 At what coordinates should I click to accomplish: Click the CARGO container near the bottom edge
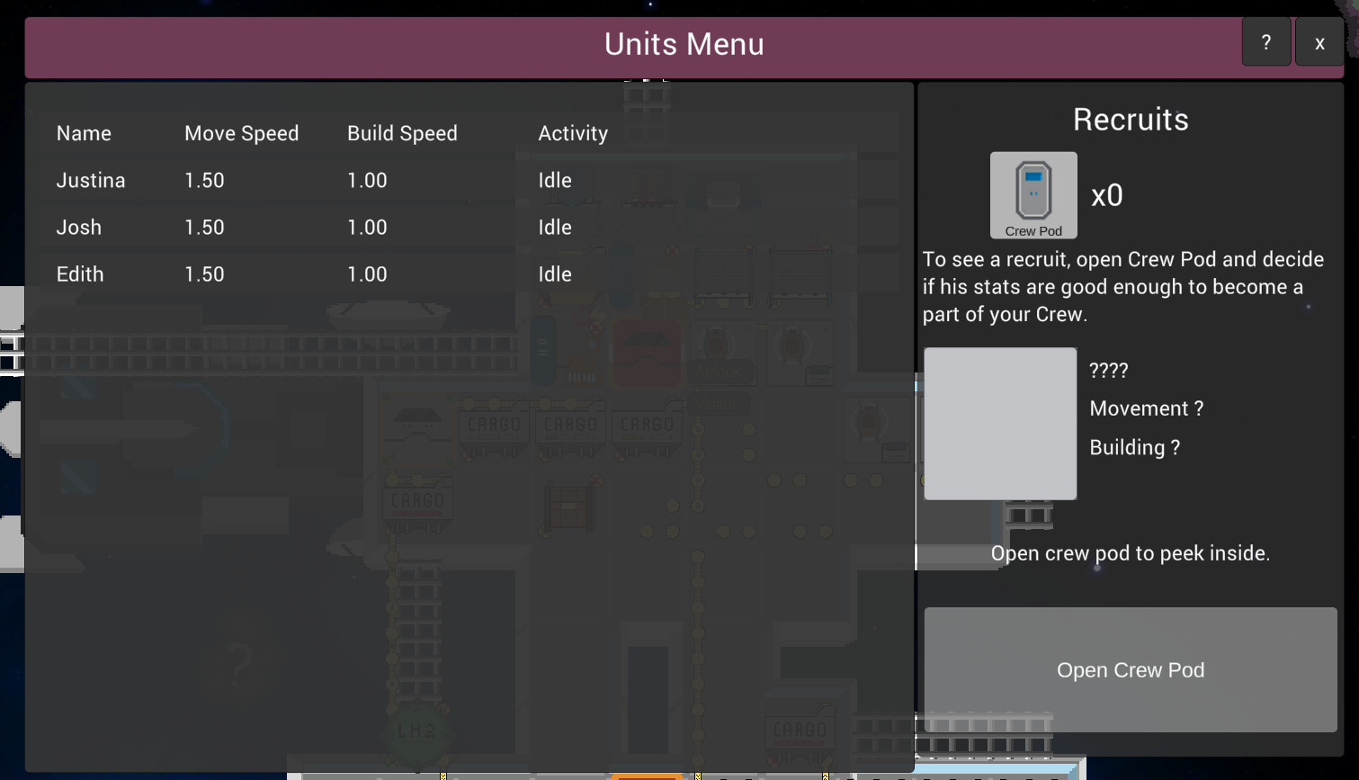click(x=799, y=731)
